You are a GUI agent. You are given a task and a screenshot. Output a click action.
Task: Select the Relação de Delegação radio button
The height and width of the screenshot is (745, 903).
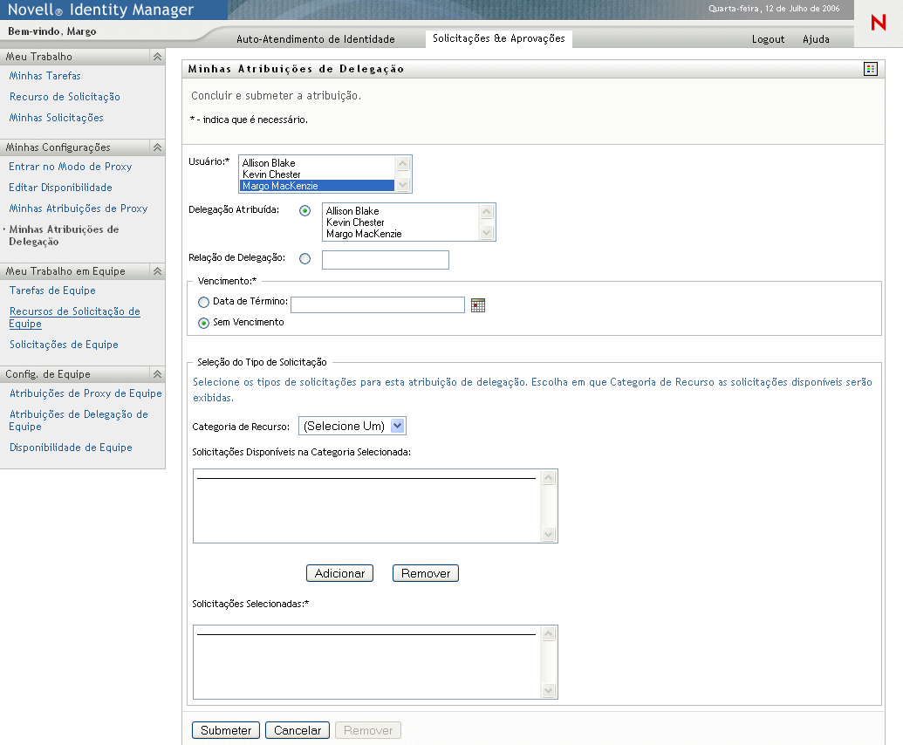[304, 258]
